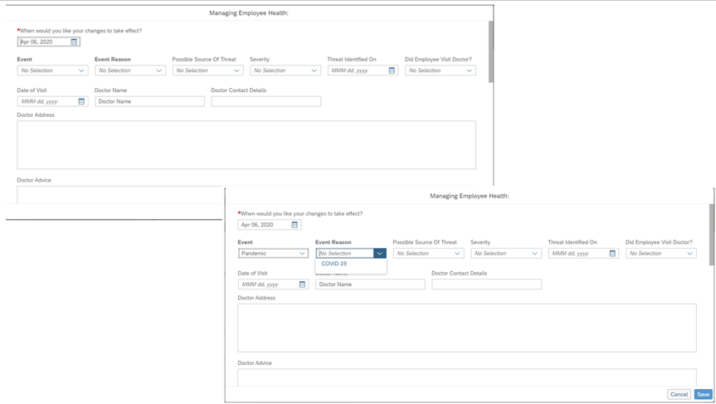Click lower Doctor Address text area
The height and width of the screenshot is (404, 716).
pyautogui.click(x=467, y=328)
